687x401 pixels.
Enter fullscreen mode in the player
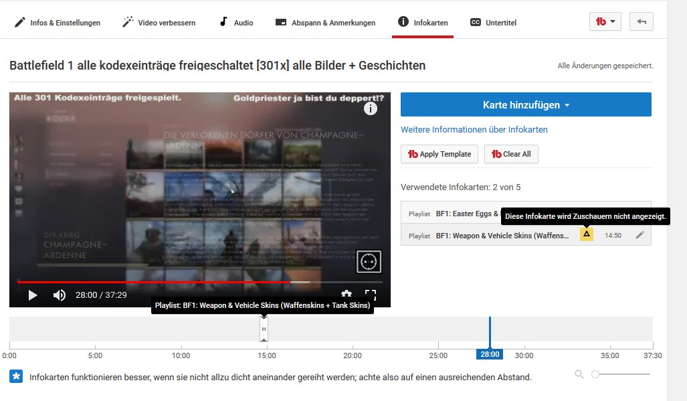click(371, 295)
